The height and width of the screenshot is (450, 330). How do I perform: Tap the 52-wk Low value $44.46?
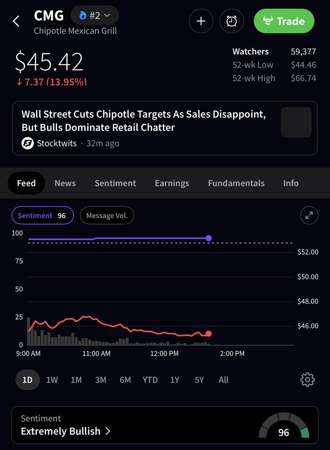click(x=303, y=65)
